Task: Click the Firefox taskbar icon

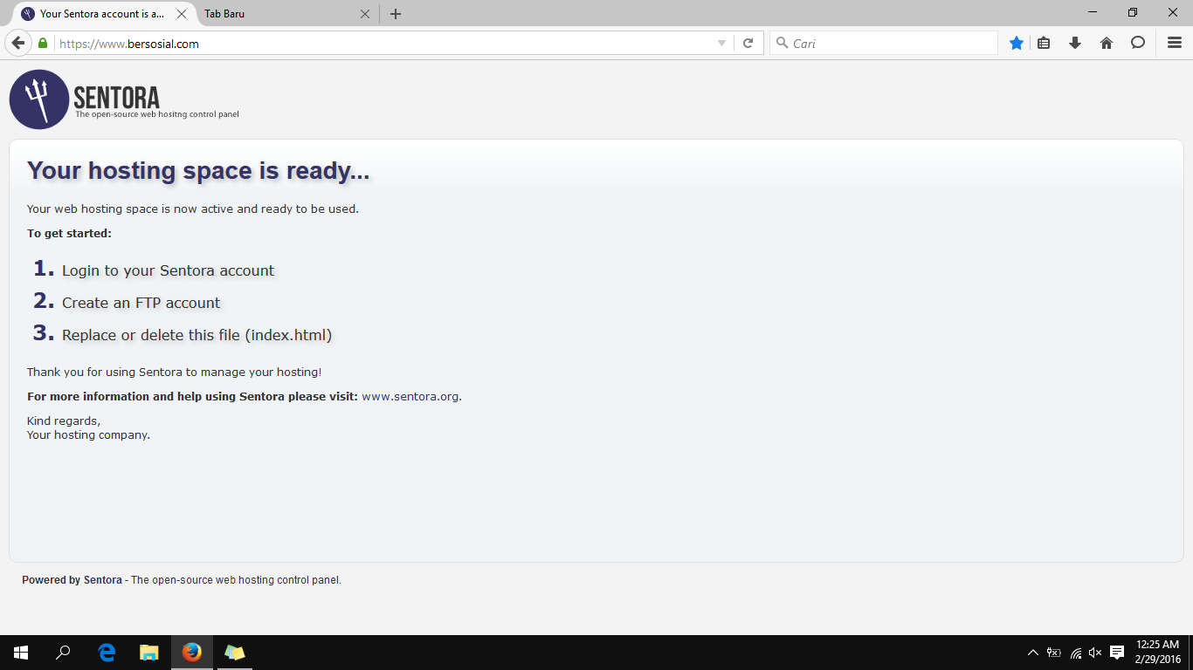Action: [x=192, y=653]
